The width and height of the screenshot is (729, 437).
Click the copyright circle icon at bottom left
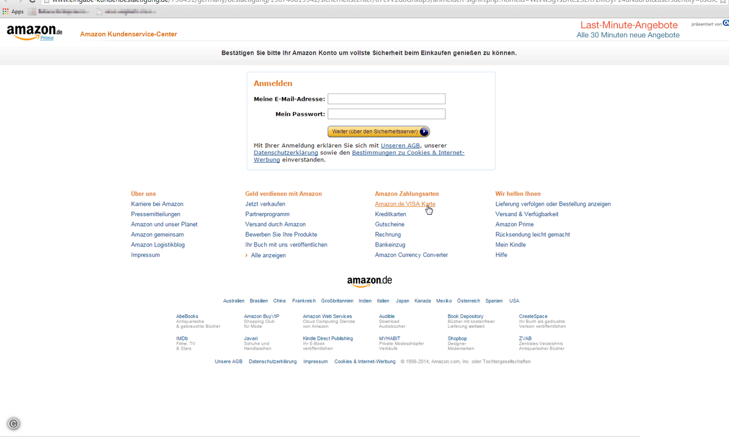point(13,424)
